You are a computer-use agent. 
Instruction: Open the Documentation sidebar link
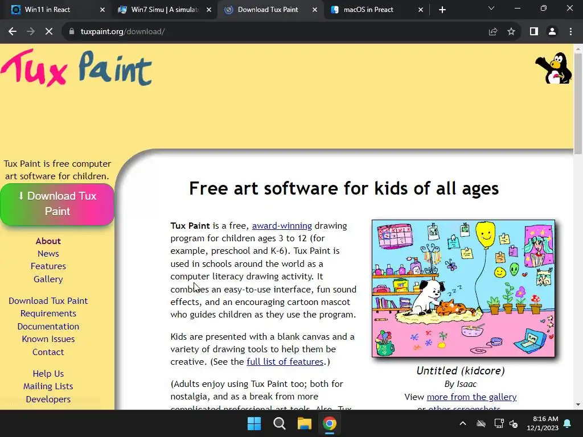click(48, 326)
